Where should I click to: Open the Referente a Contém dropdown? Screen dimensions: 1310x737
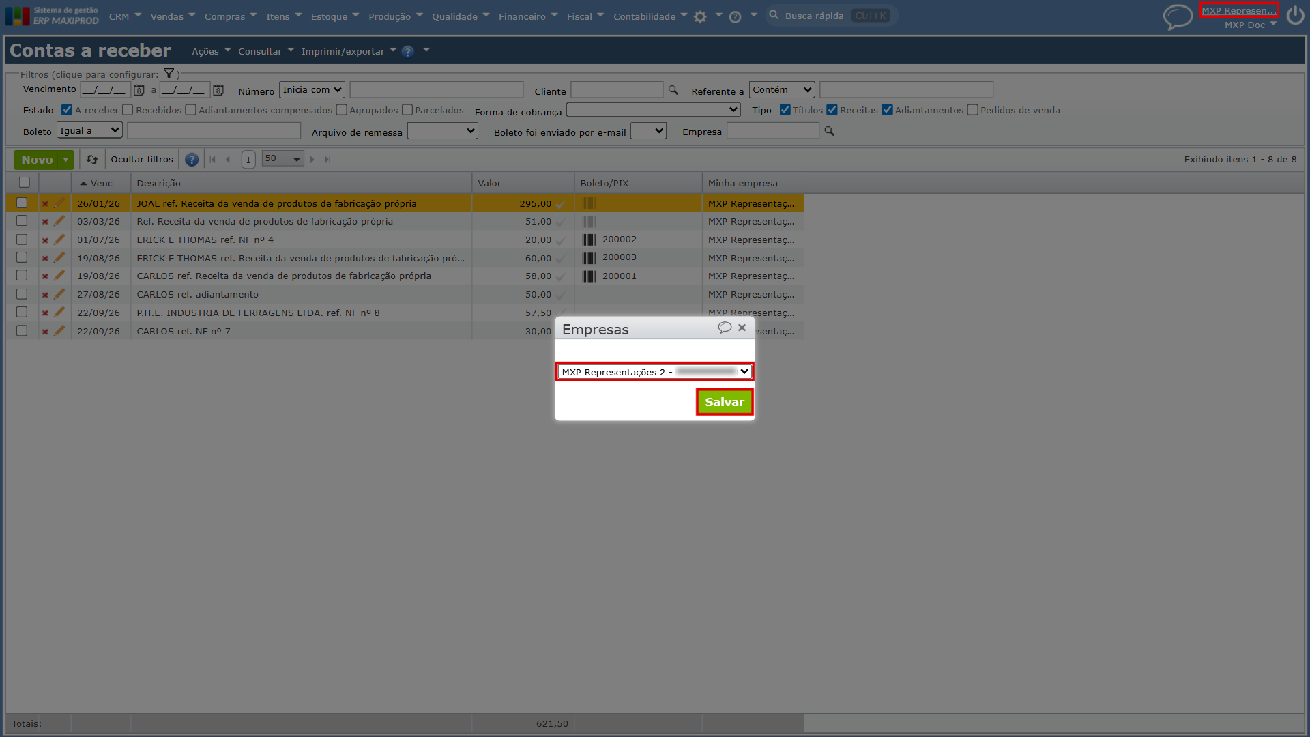(782, 90)
